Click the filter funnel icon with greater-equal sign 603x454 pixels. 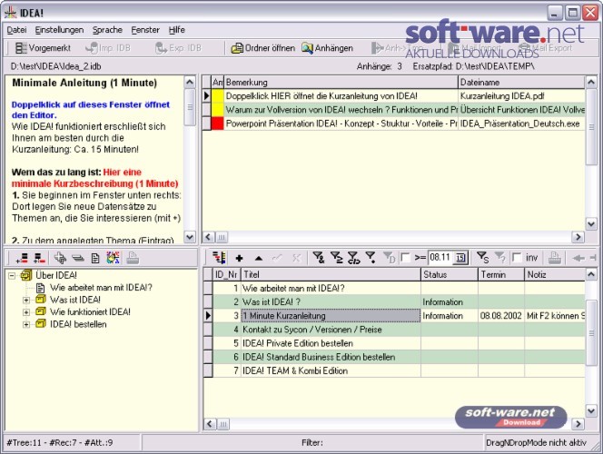[337, 258]
